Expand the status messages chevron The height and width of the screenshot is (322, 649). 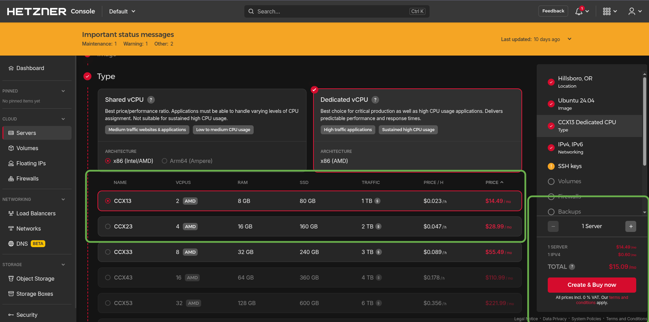(570, 39)
